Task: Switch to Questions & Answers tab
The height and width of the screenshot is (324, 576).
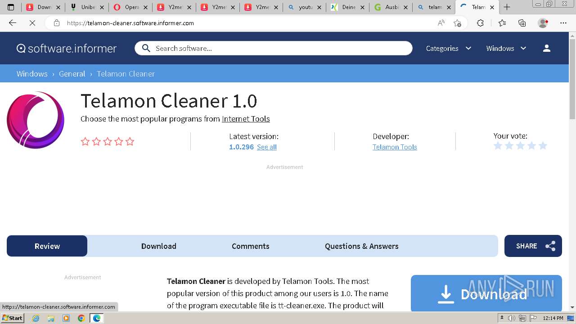Action: point(362,246)
